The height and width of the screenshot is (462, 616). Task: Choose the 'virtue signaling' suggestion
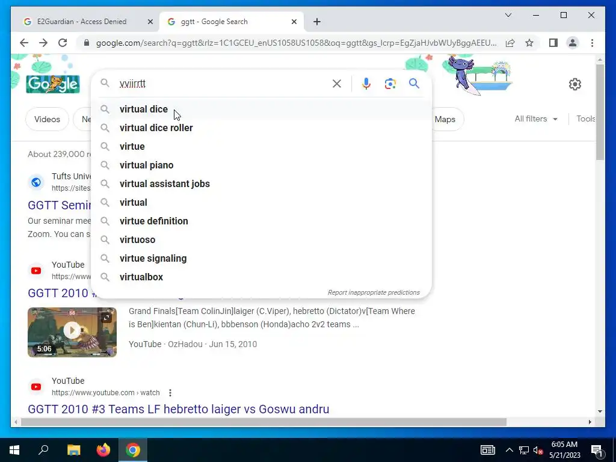(x=261, y=259)
